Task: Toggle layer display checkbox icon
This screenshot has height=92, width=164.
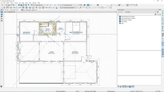Action: (81, 5)
